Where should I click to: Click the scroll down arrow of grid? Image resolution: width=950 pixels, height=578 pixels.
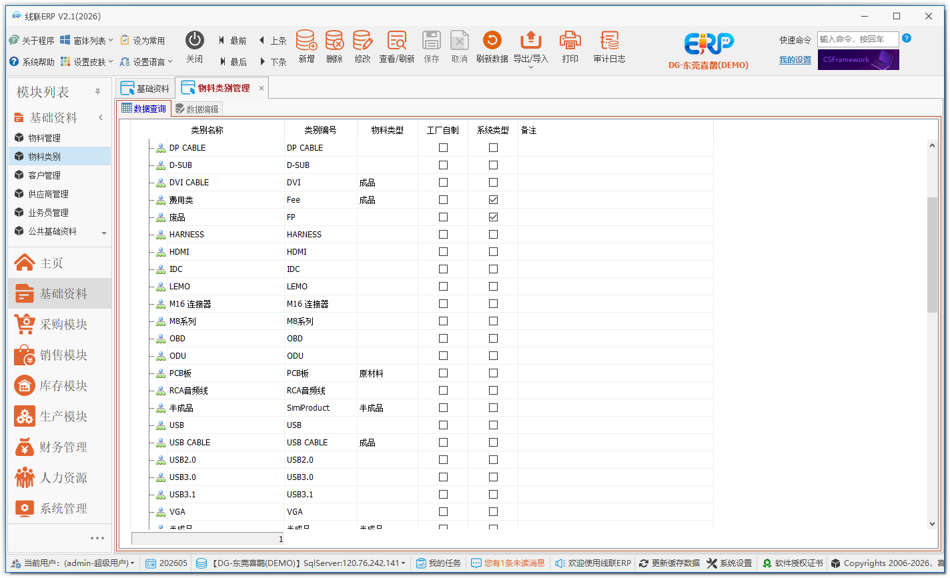(x=932, y=524)
